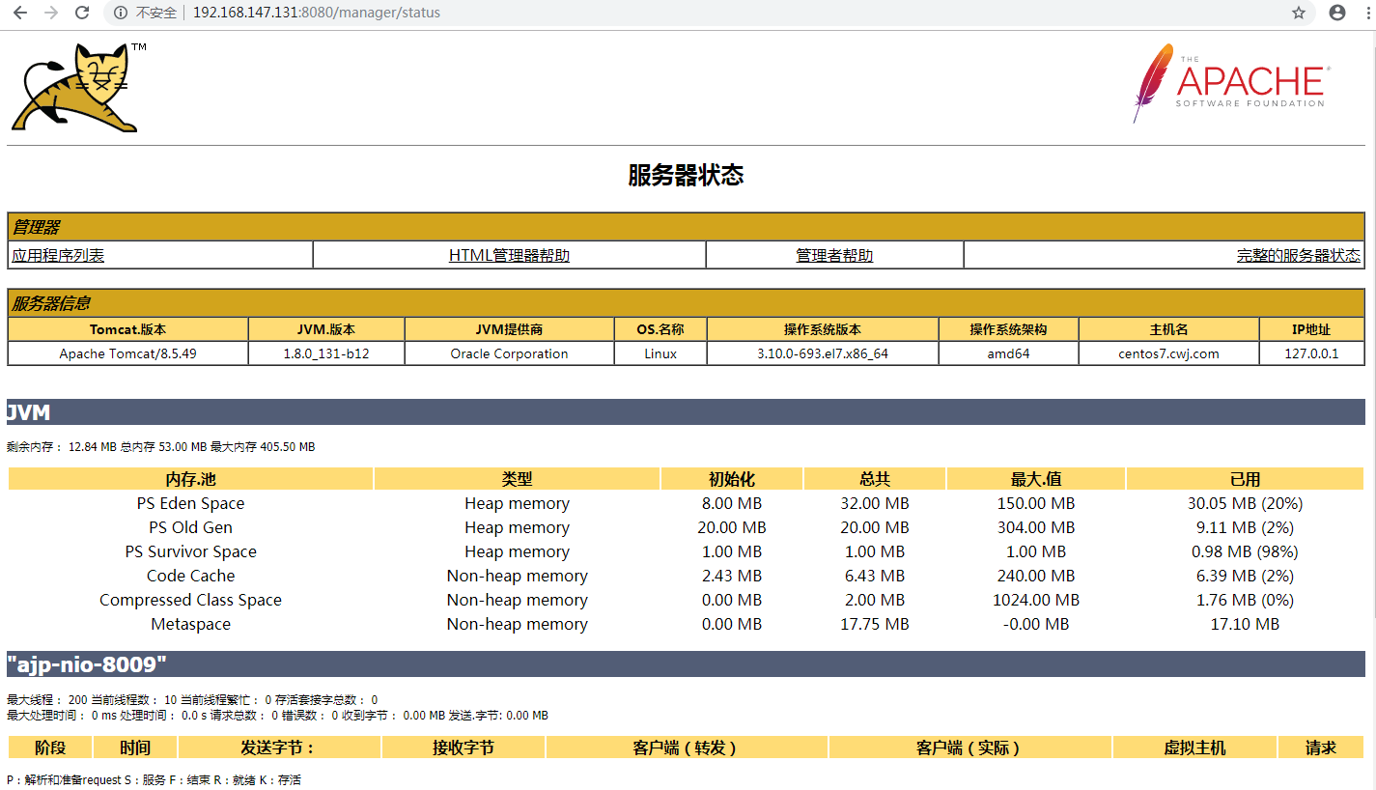Click the Tomcat.版本 column header
The image size is (1376, 790).
[x=128, y=329]
